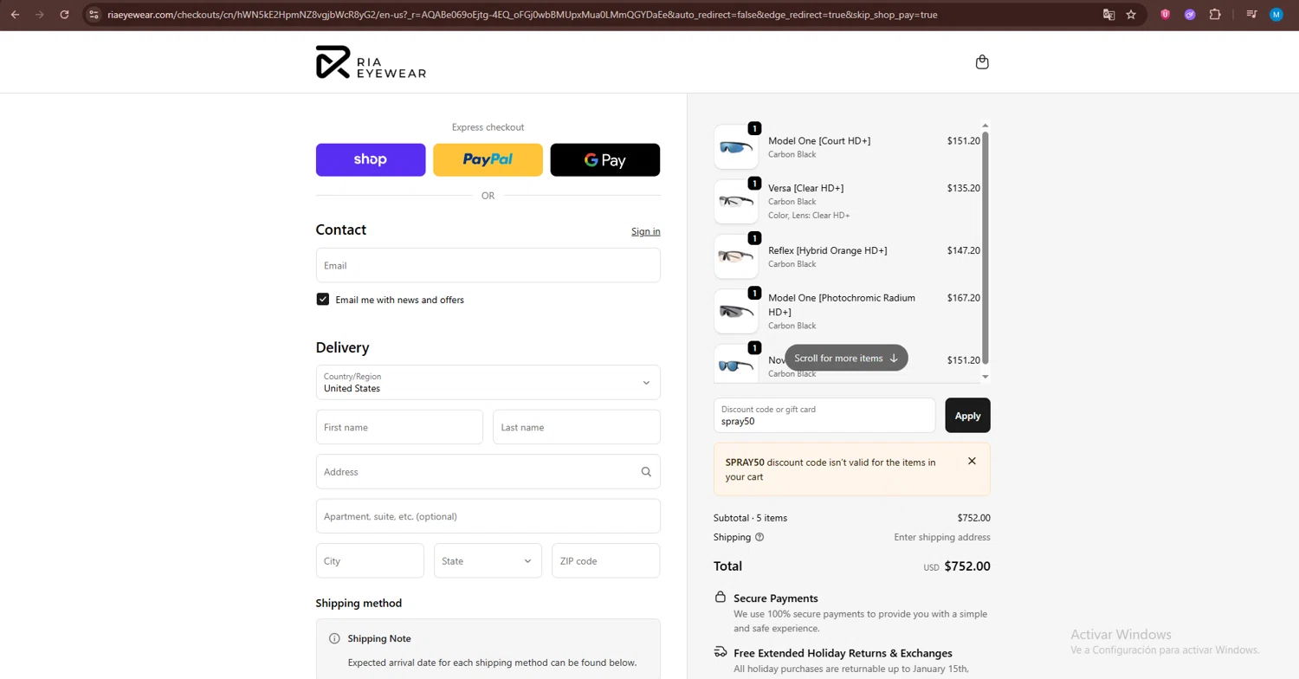Focus the Email input field
This screenshot has width=1299, height=679.
click(x=488, y=266)
